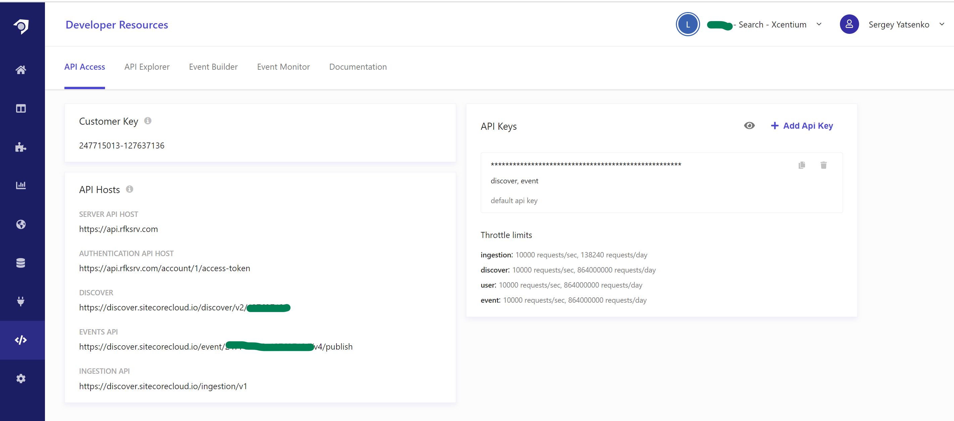Click the https://api.rfksrv.com server host URL
Image resolution: width=954 pixels, height=421 pixels.
(x=118, y=229)
